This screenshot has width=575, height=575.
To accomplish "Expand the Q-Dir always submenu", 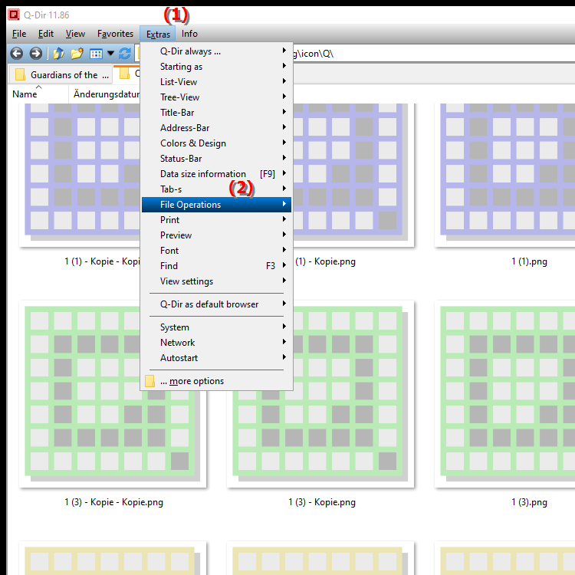I will (x=216, y=51).
